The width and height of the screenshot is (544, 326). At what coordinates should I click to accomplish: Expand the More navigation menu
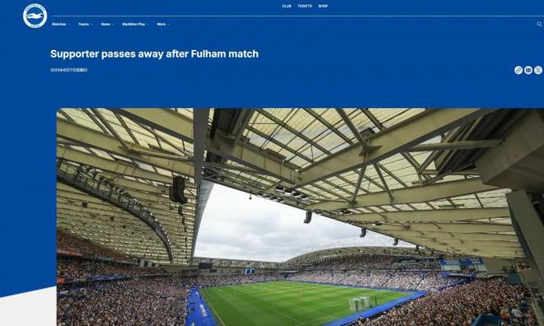click(163, 24)
